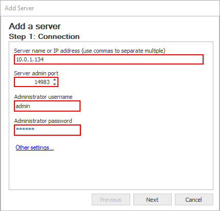The image size is (220, 211).
Task: Decrease the server admin port with down arrow
Action: click(54, 84)
